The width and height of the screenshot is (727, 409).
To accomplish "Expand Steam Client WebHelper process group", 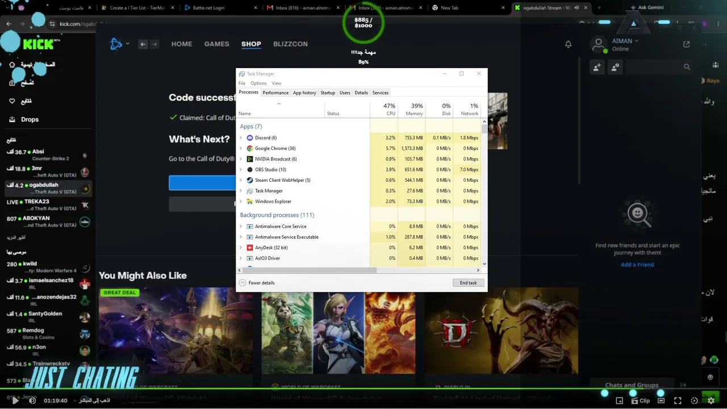I will pyautogui.click(x=241, y=180).
